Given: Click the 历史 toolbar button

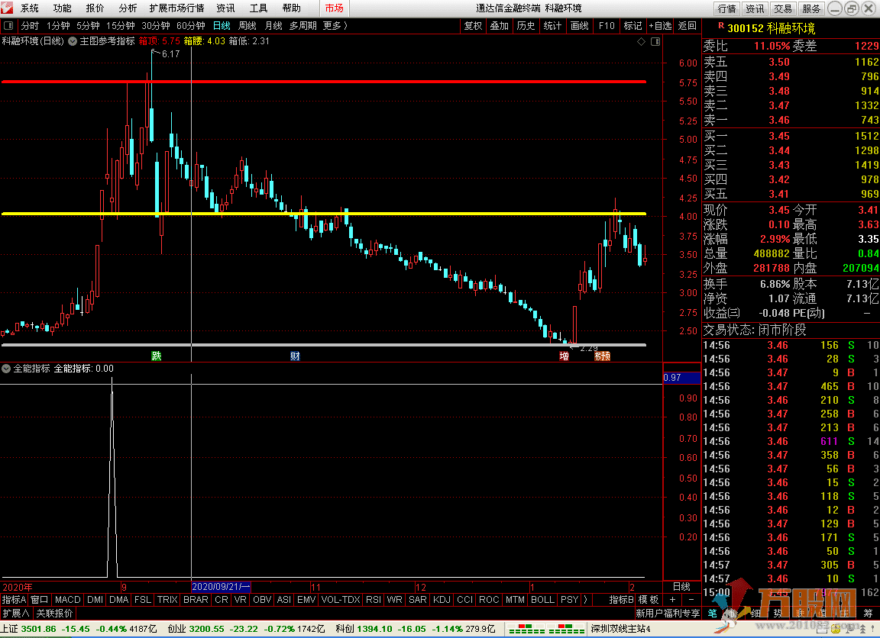Looking at the screenshot, I should point(526,26).
